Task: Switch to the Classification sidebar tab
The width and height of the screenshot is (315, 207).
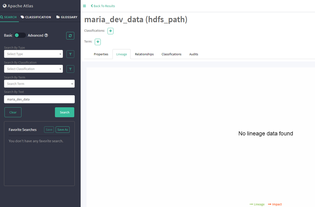Action: click(36, 17)
